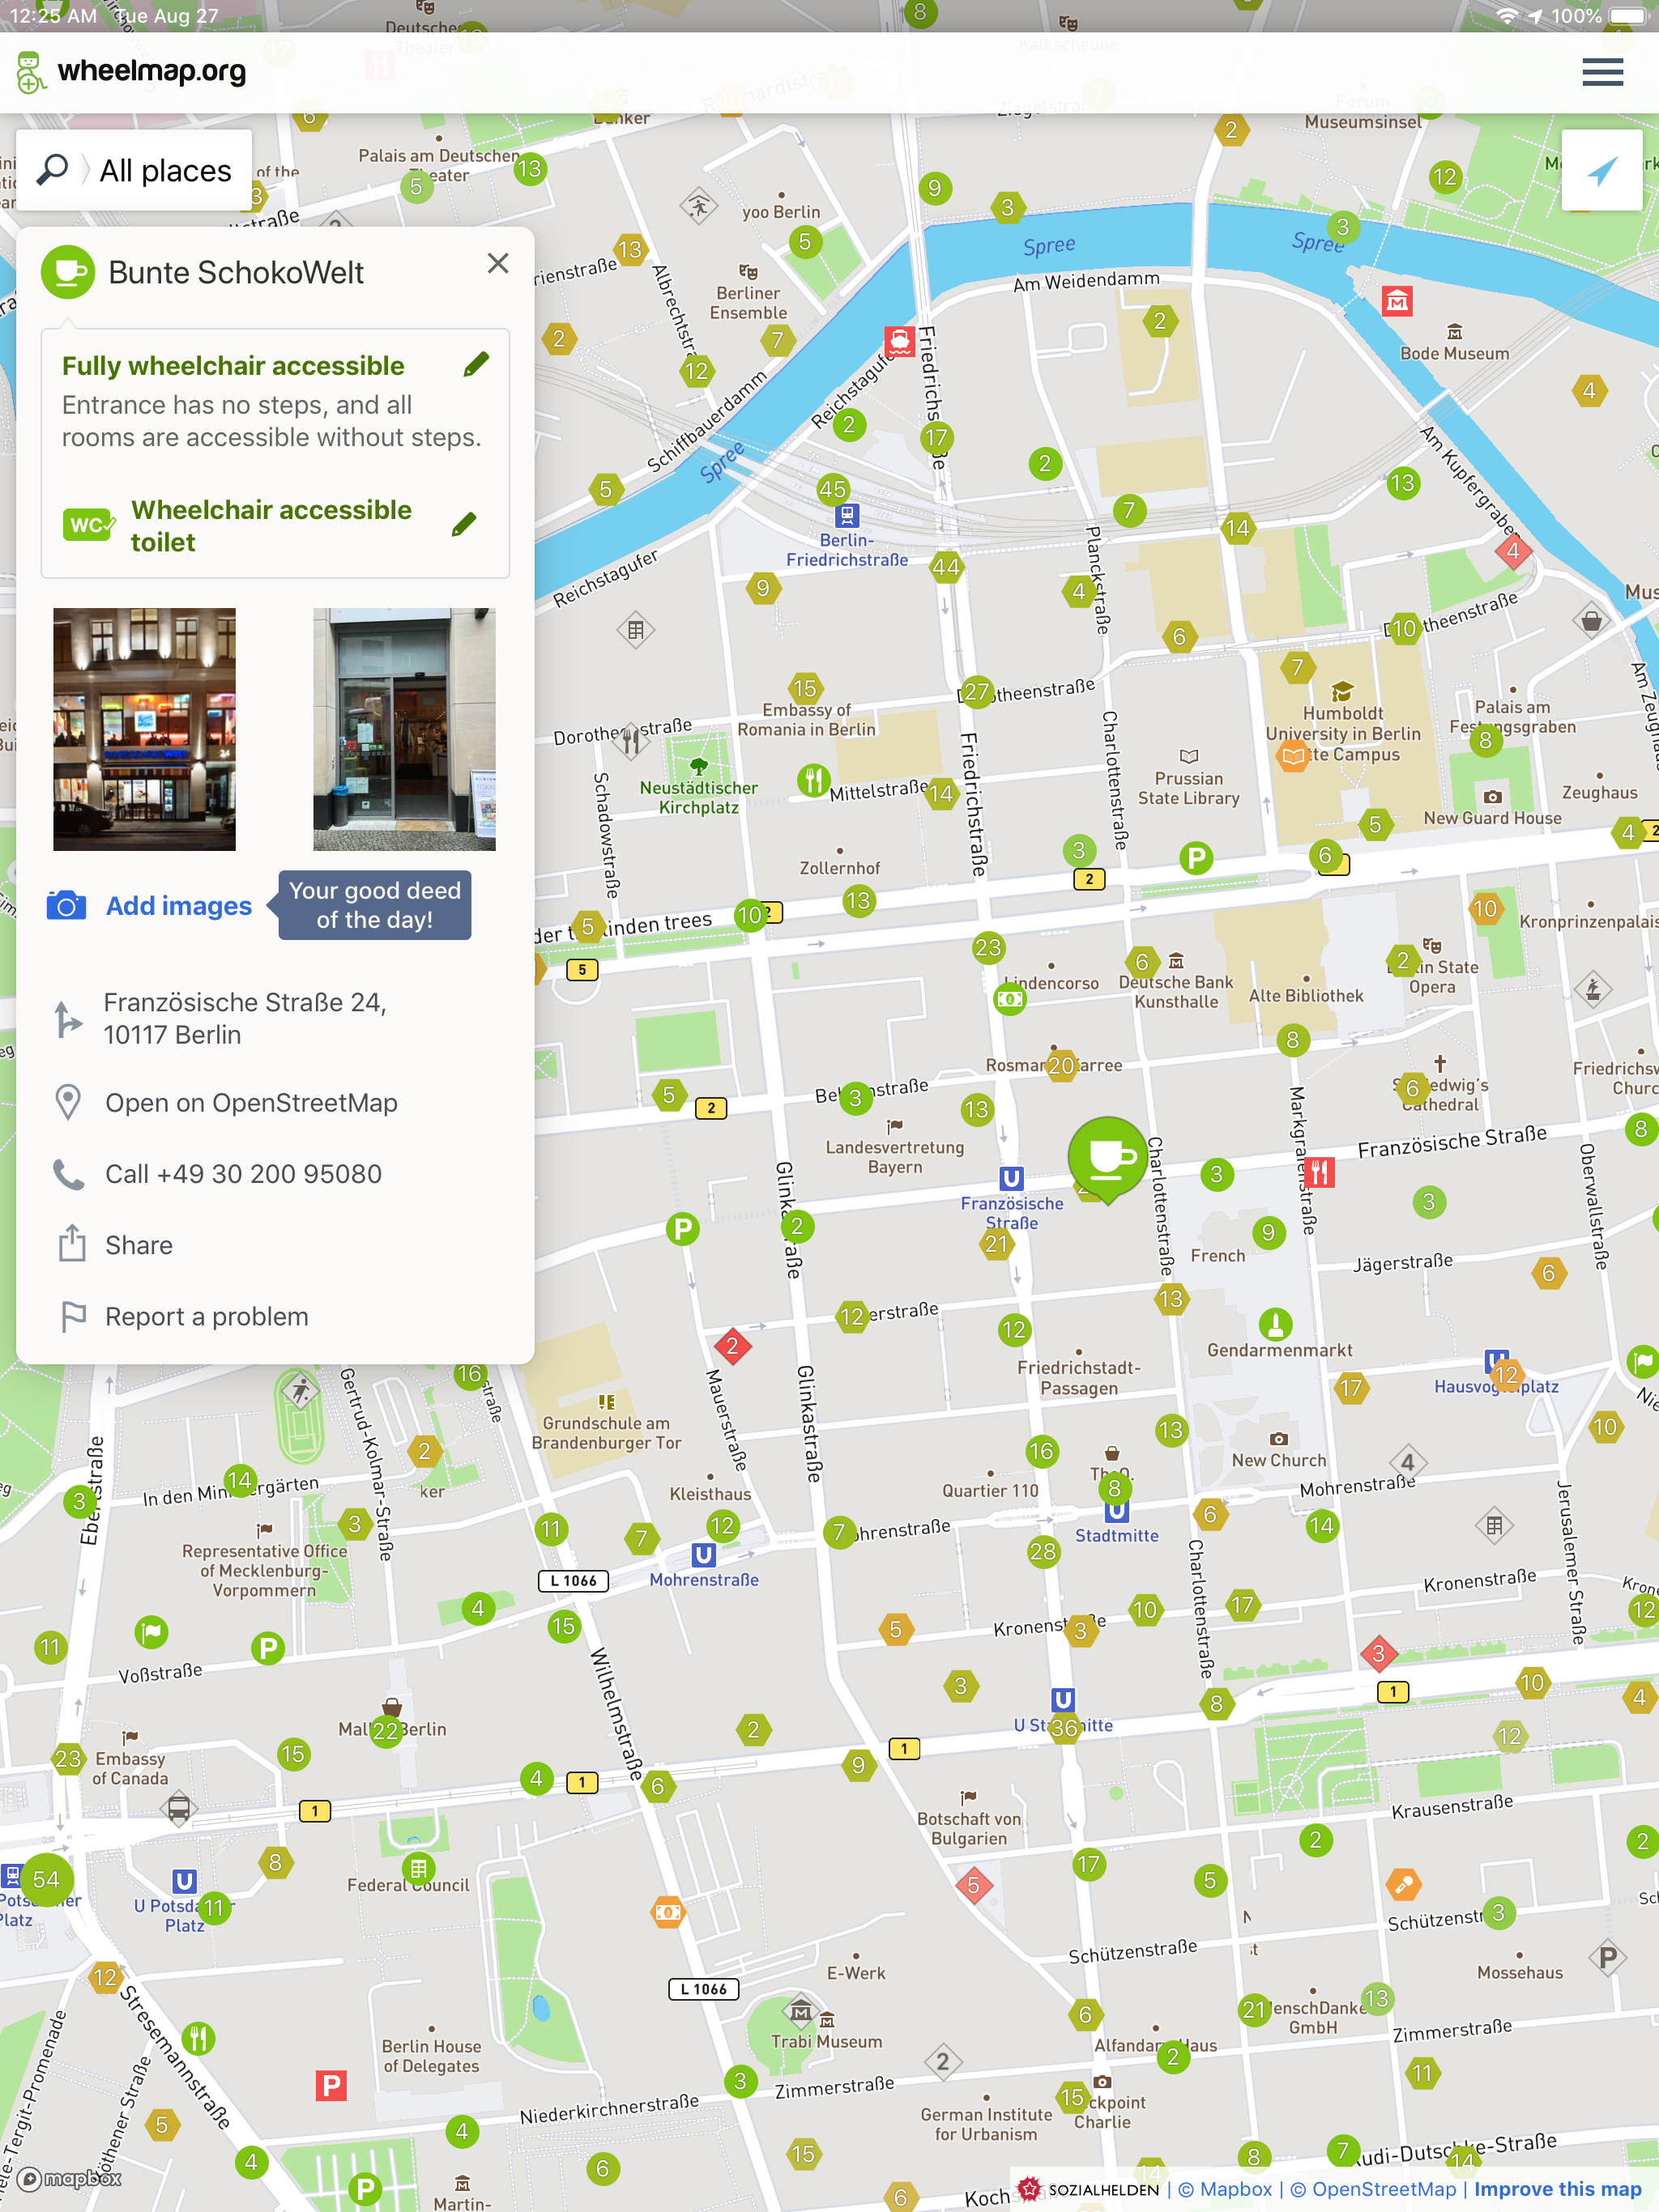Close the Bunte SchokoWelt panel
Screen dimensions: 1659x2212
pyautogui.click(x=497, y=263)
